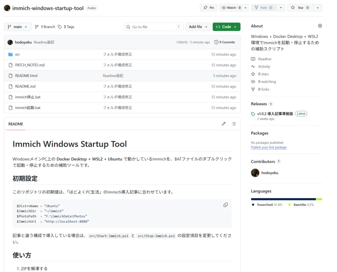Open the immich-windows-startup-tool repository title
The image size is (337, 272).
tap(48, 8)
